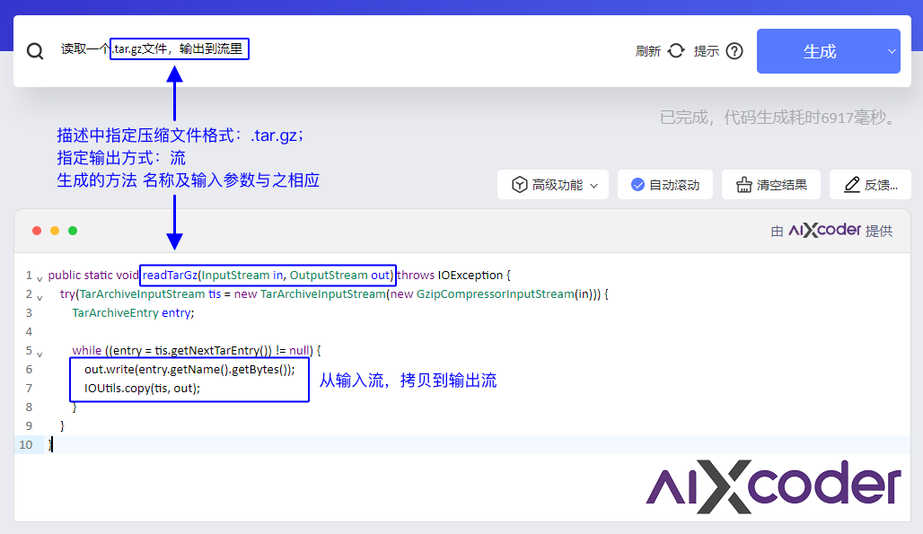Click the green traffic-light dot
The width and height of the screenshot is (923, 534).
pyautogui.click(x=72, y=230)
